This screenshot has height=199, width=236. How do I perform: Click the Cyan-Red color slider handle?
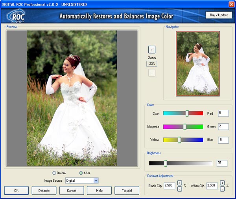[187, 113]
